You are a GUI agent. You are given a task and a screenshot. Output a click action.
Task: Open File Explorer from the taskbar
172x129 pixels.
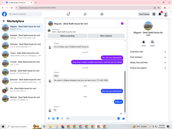(50, 127)
